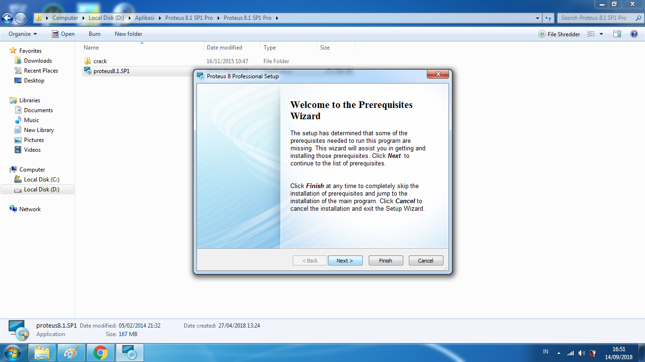Click Burn in the Explorer toolbar
The image size is (645, 362).
[94, 34]
